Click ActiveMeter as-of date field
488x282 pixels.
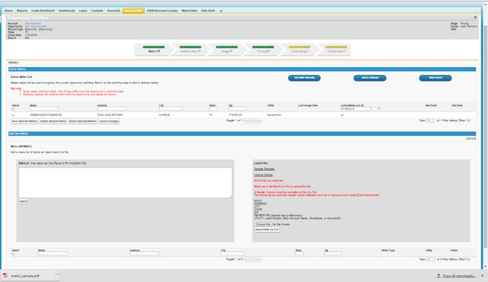pos(356,109)
